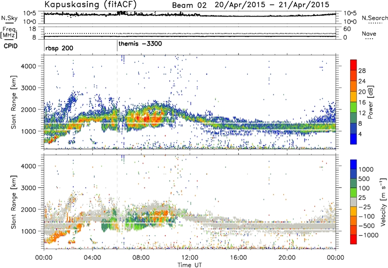
Task: Select the 3000 km tick in power panel
Action: 28,88
